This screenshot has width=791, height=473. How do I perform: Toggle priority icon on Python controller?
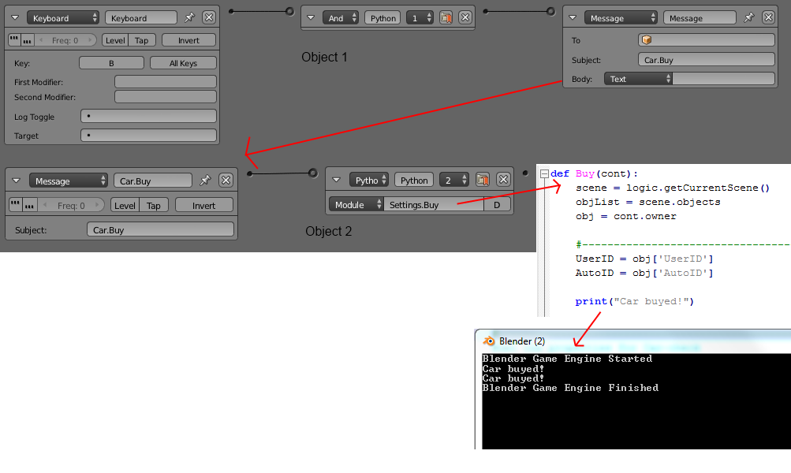pos(483,180)
